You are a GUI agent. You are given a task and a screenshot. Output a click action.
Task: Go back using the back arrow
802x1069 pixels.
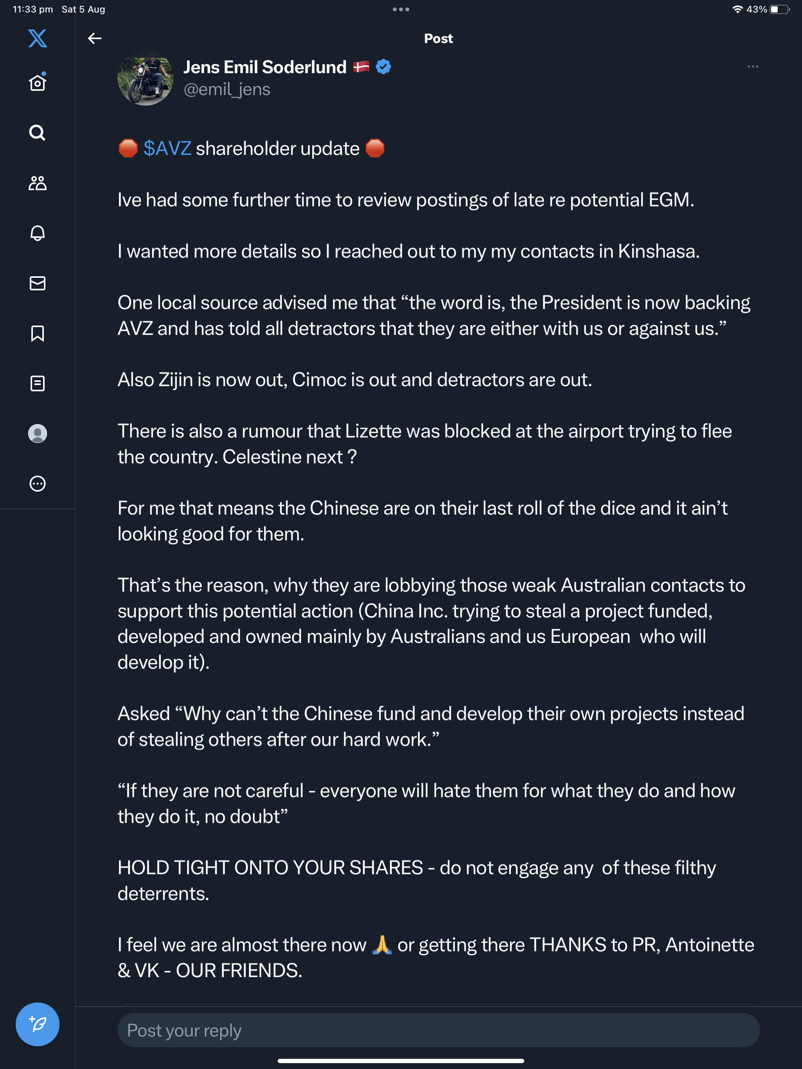[95, 38]
